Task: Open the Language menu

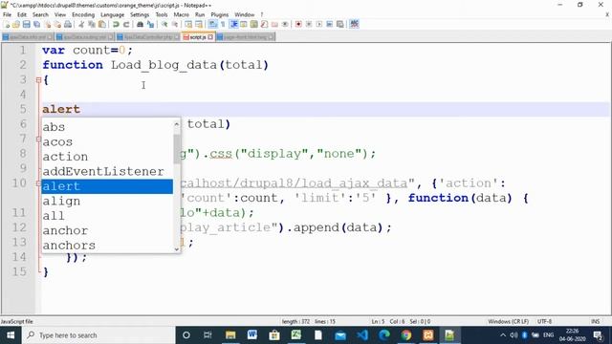Action: 113,14
